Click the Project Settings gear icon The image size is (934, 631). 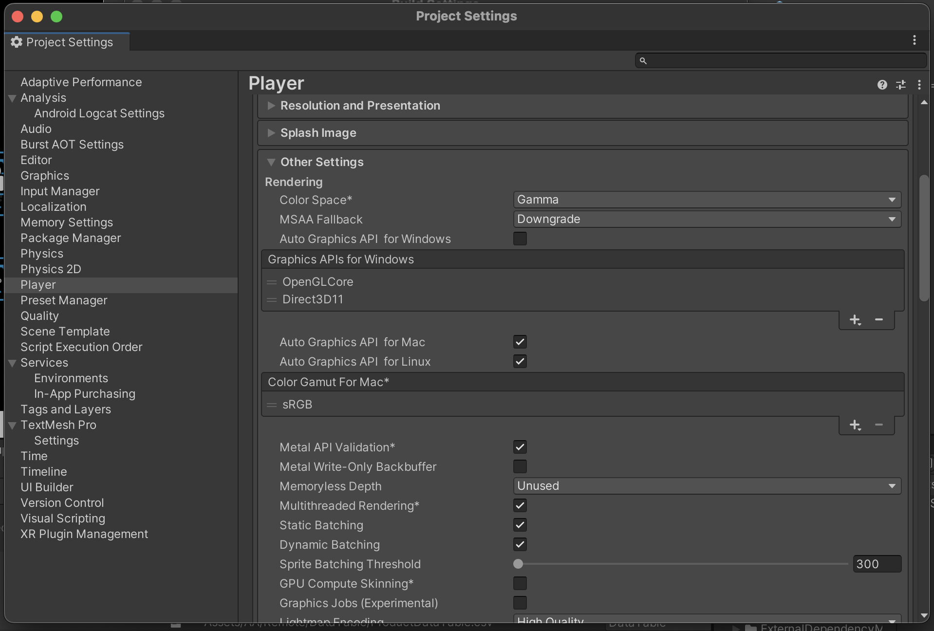[17, 42]
